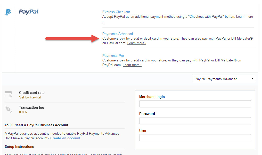Click the PayPal wordmark logo

pos(29,12)
